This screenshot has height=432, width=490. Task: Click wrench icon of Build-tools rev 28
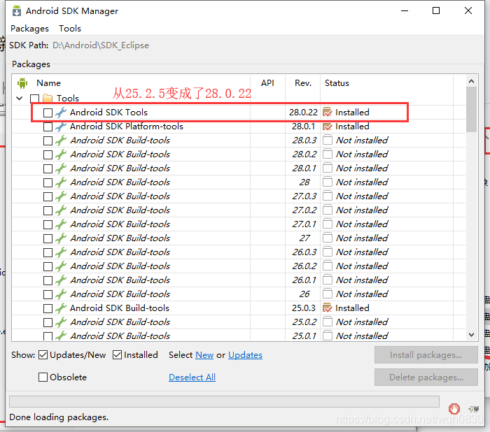click(61, 182)
